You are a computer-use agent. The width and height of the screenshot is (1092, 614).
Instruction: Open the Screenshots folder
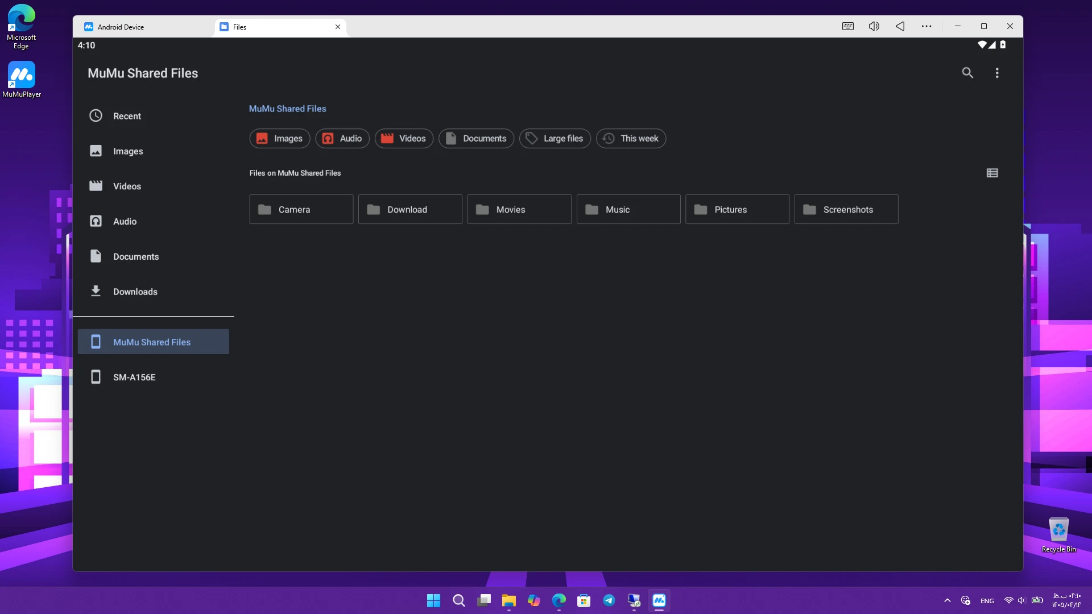tap(846, 209)
